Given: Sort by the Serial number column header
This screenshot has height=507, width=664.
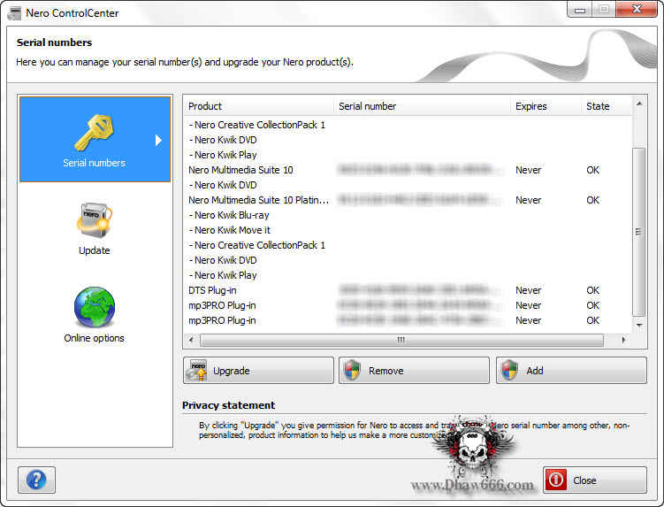Looking at the screenshot, I should point(423,106).
